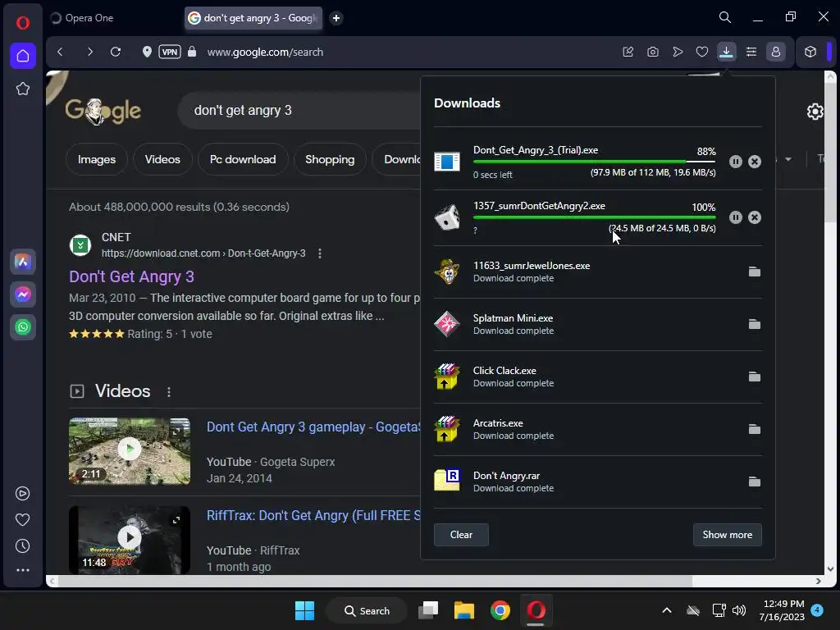840x630 pixels.
Task: Take a snapshot with the camera icon
Action: (652, 52)
